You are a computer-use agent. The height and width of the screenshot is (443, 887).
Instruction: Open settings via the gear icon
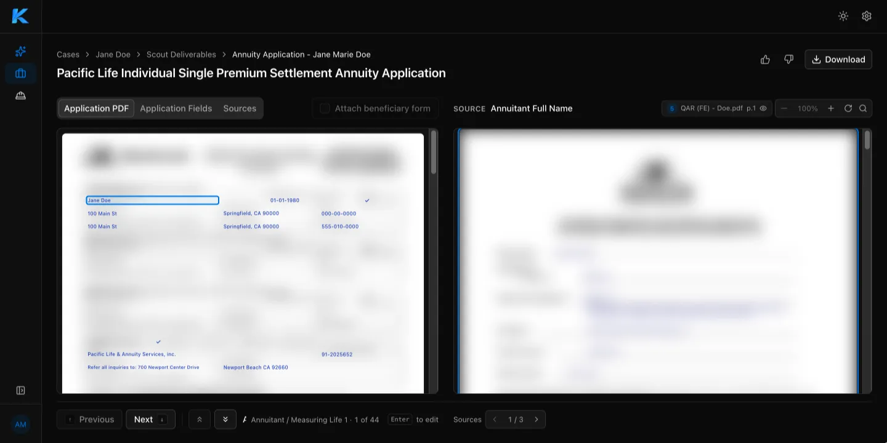click(867, 16)
